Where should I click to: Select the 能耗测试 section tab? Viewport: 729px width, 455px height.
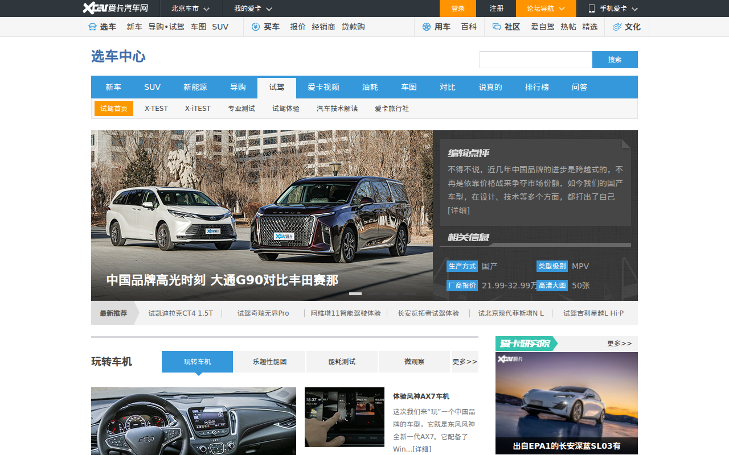tap(342, 362)
